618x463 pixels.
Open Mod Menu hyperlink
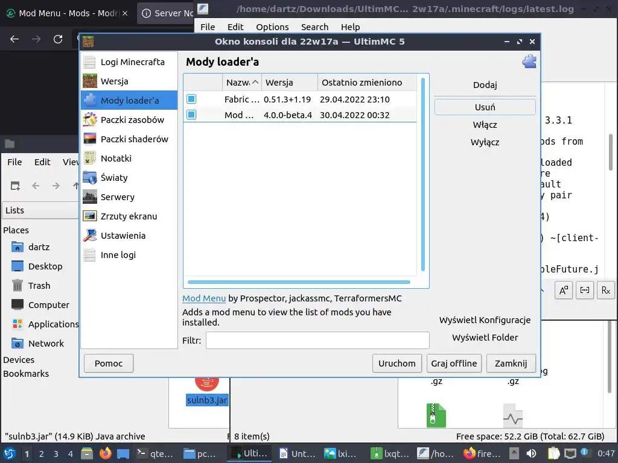tap(204, 298)
